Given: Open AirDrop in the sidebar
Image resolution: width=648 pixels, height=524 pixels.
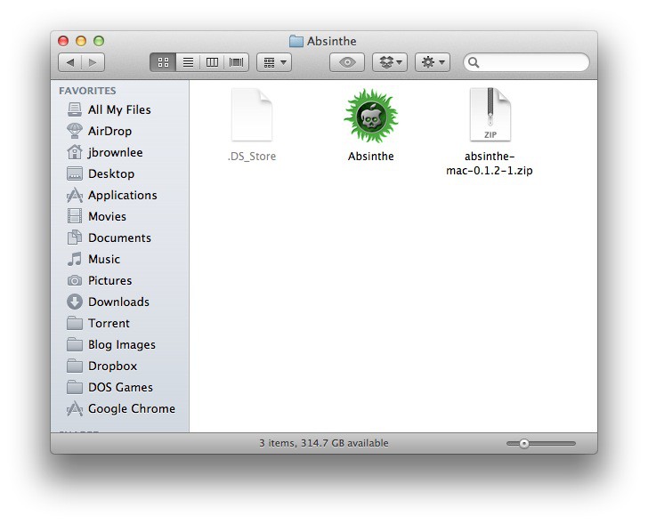Looking at the screenshot, I should (109, 131).
